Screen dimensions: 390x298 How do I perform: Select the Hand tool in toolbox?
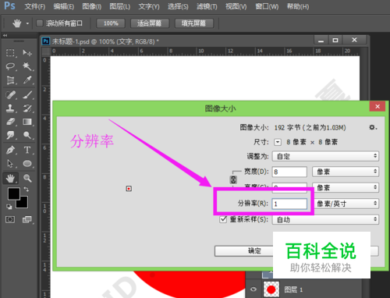pos(10,178)
